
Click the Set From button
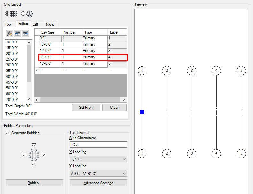point(86,108)
